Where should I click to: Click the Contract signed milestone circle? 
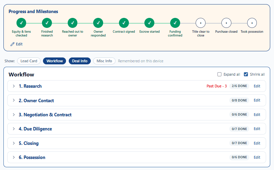click(124, 23)
